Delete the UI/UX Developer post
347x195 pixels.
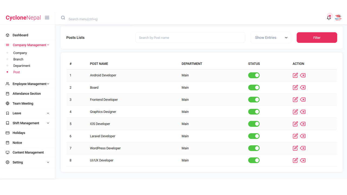point(303,160)
